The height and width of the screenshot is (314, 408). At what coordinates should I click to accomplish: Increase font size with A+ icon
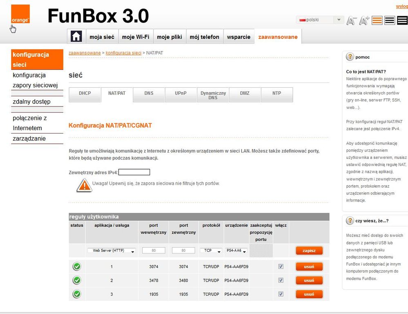364,20
